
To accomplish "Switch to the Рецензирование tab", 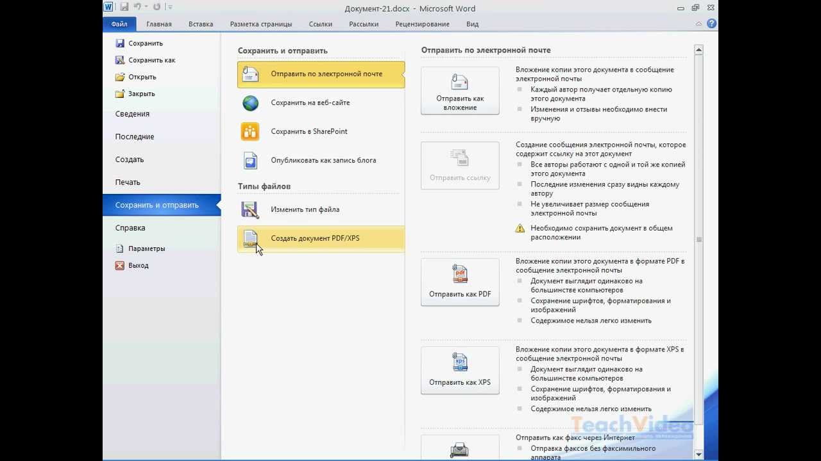I will (x=422, y=24).
